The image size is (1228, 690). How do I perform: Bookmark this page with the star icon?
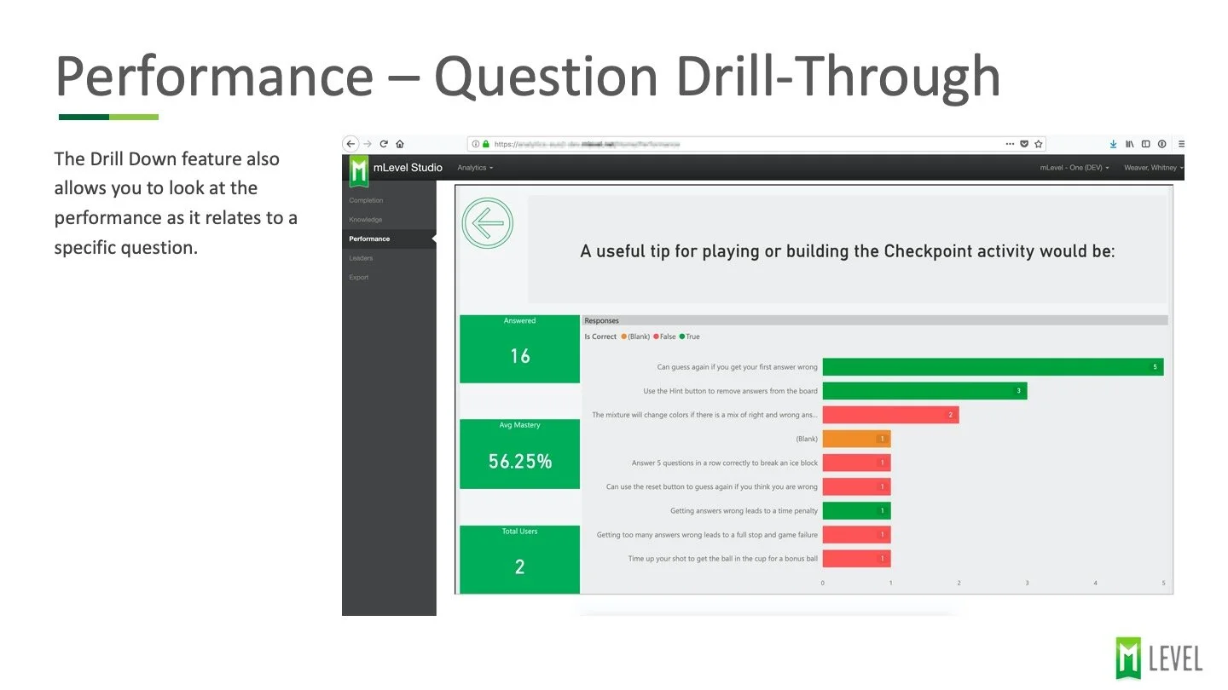point(1038,144)
